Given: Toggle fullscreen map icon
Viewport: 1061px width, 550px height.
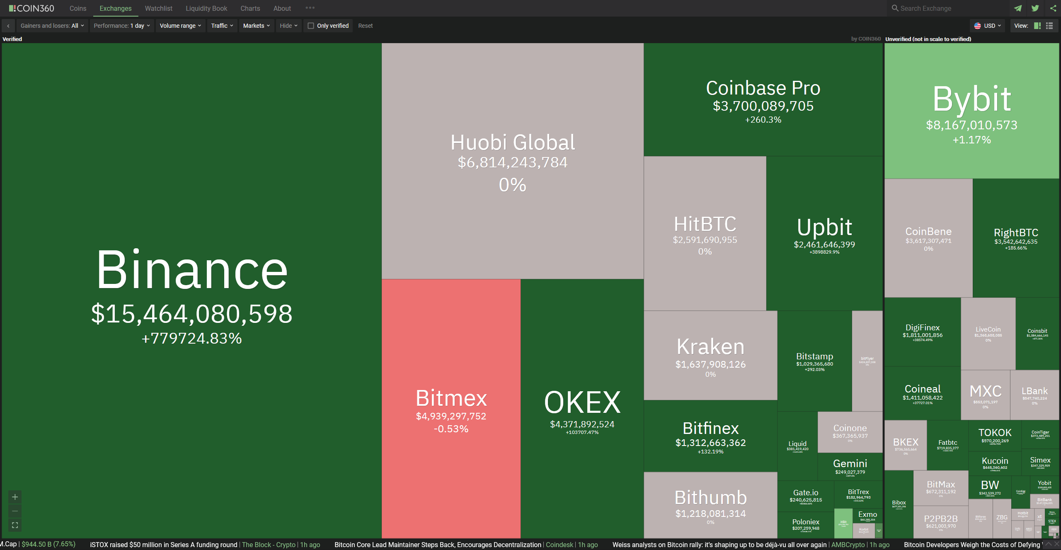Looking at the screenshot, I should (x=15, y=525).
